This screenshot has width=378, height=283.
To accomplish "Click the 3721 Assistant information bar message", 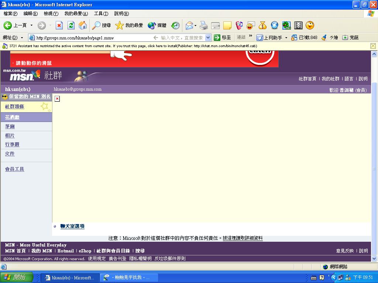I will tap(133, 46).
